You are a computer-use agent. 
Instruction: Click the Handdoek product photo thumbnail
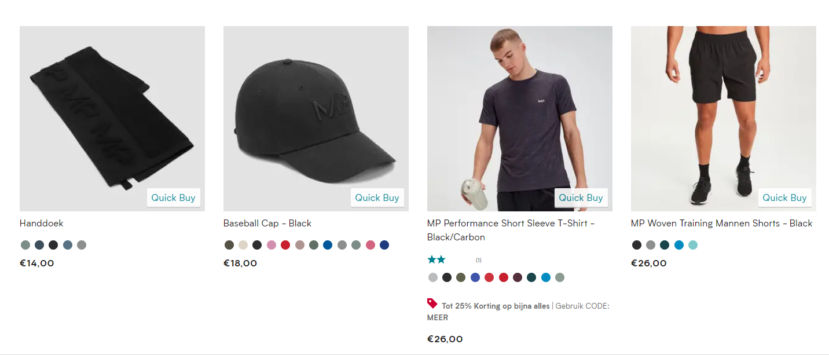112,118
